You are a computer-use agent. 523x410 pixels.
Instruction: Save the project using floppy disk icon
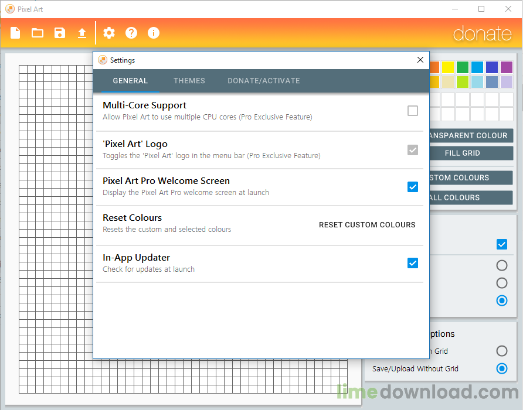tap(60, 33)
